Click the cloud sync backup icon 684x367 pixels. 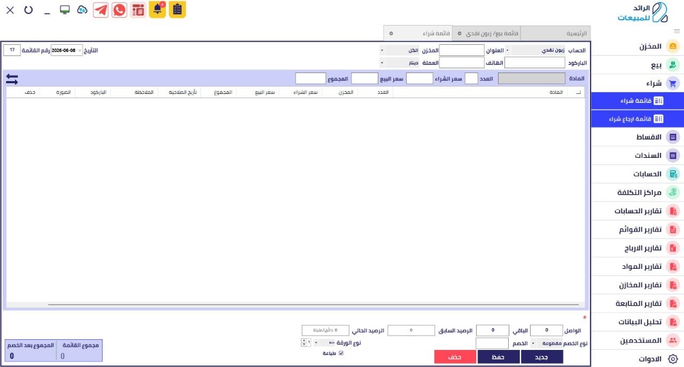coord(82,10)
